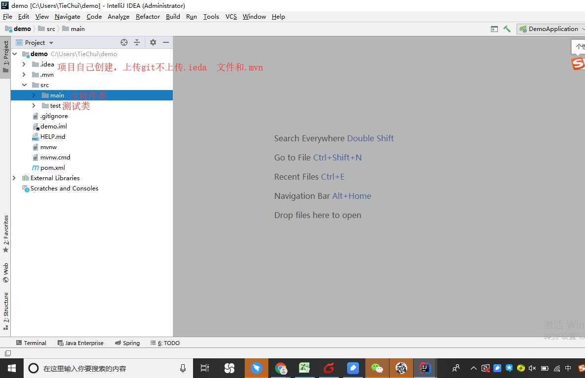Screen dimensions: 585x378
Task: Open Excel from taskbar
Action: pos(304,368)
